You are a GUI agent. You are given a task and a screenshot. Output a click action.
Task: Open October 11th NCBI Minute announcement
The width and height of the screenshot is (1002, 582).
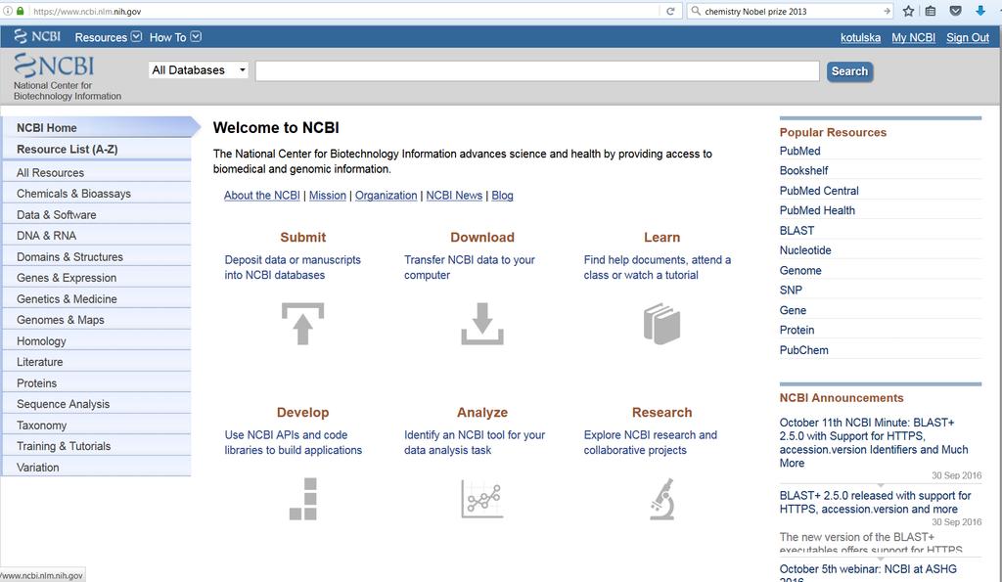click(874, 443)
